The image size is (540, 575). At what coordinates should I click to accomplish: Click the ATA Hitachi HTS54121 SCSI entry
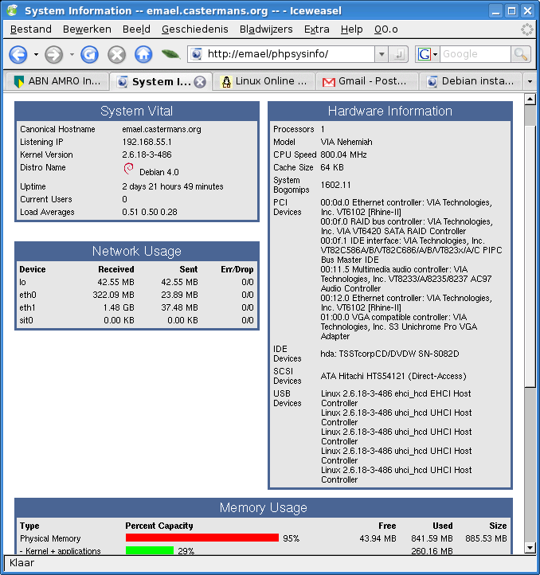(393, 376)
